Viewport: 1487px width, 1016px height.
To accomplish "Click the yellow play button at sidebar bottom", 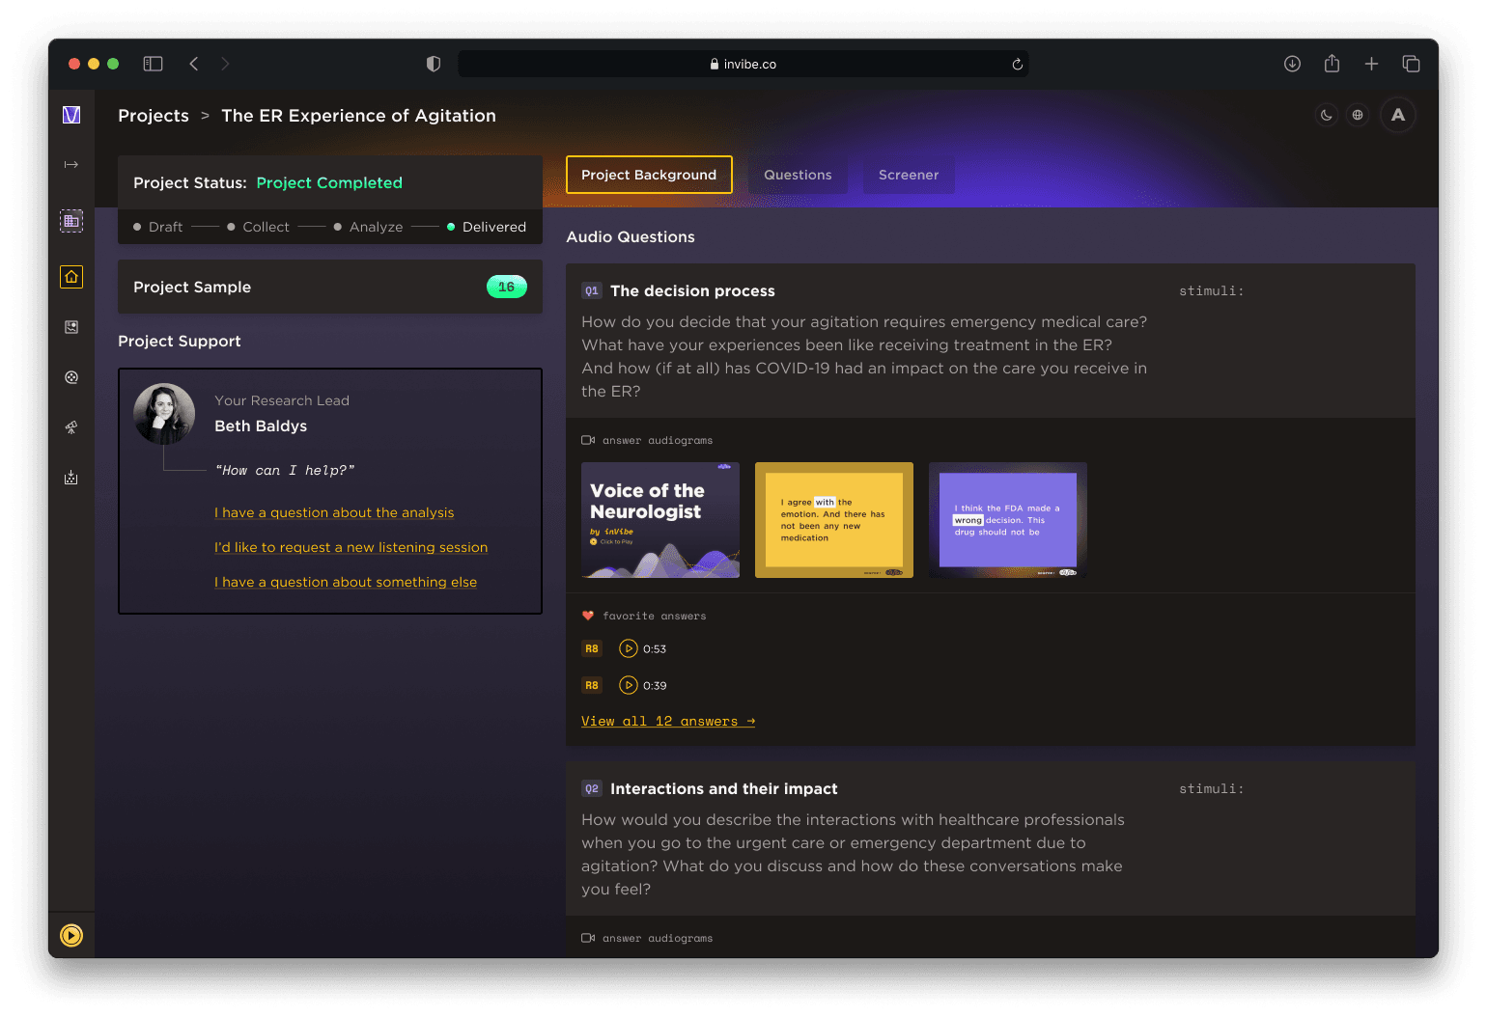I will tap(71, 935).
